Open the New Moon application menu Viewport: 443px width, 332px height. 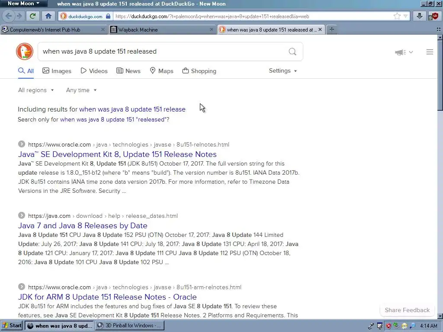tap(24, 3)
